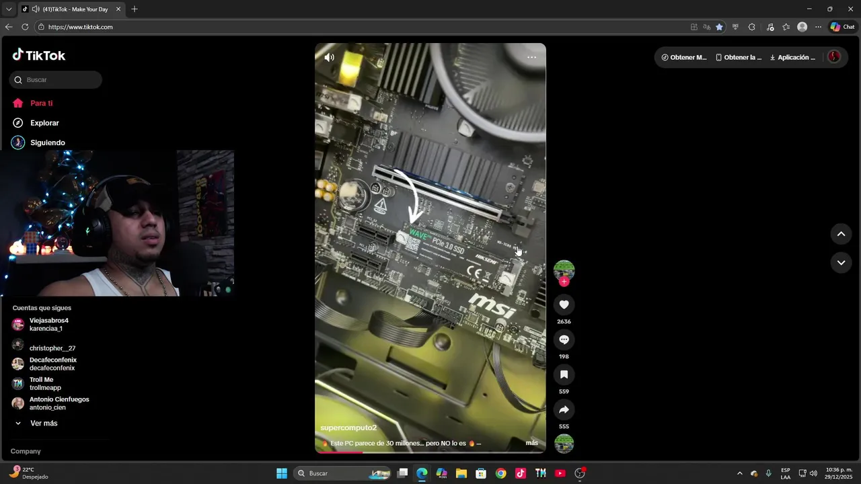Open TikTok profile avatar at top right
The width and height of the screenshot is (861, 484).
(x=834, y=57)
